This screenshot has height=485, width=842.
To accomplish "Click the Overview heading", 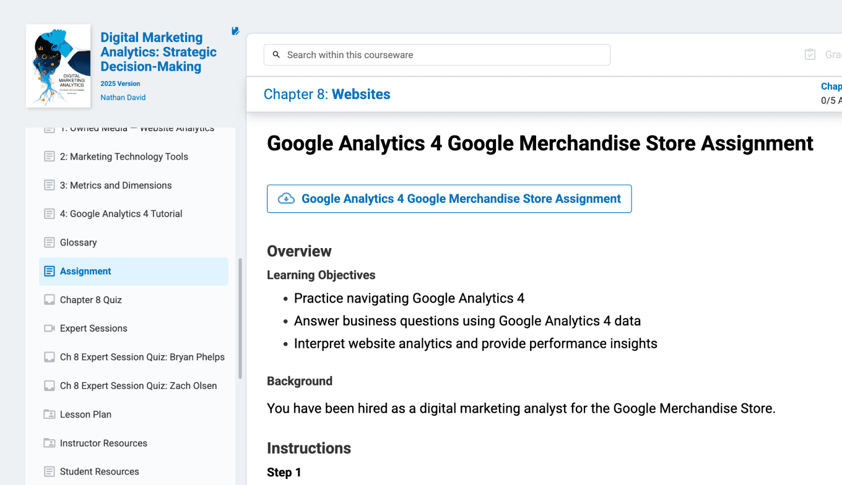I will click(x=299, y=251).
